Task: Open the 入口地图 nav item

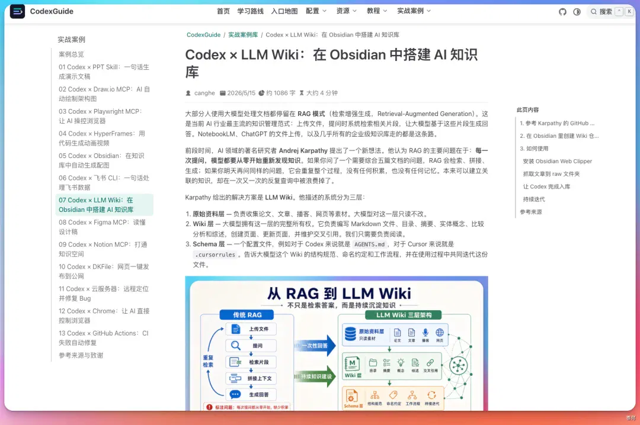Action: 284,11
